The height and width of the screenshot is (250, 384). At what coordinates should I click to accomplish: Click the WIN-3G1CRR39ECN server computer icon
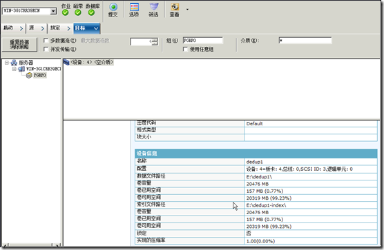pyautogui.click(x=21, y=69)
